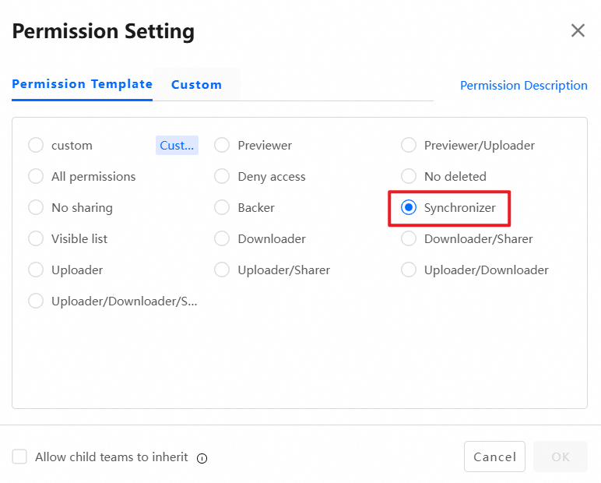
Task: Select the Synchronizer radio button
Action: point(409,208)
